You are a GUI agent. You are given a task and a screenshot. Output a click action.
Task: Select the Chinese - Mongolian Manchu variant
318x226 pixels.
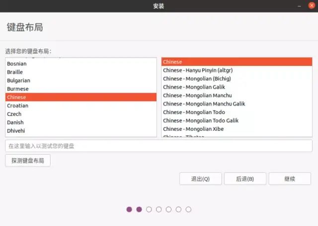point(197,96)
